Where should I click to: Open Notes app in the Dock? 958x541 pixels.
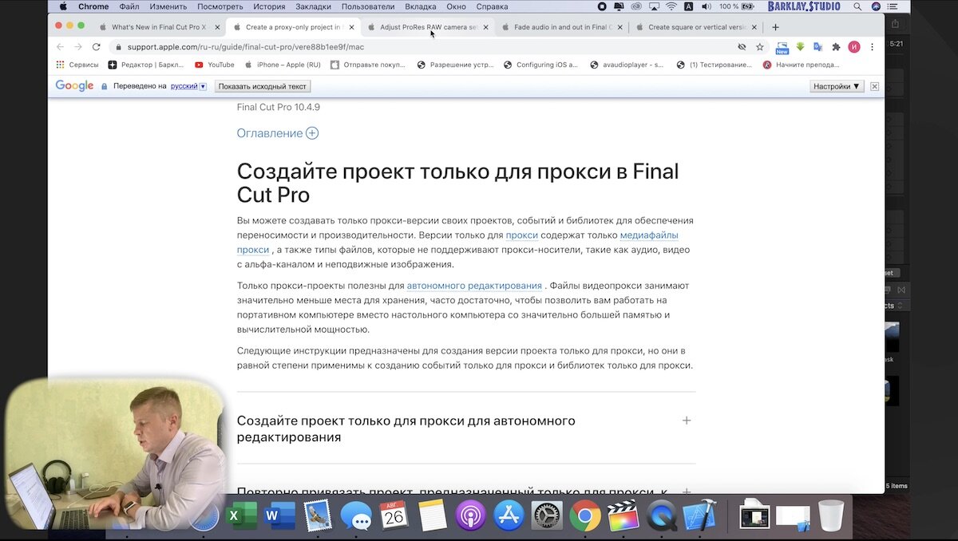[433, 516]
